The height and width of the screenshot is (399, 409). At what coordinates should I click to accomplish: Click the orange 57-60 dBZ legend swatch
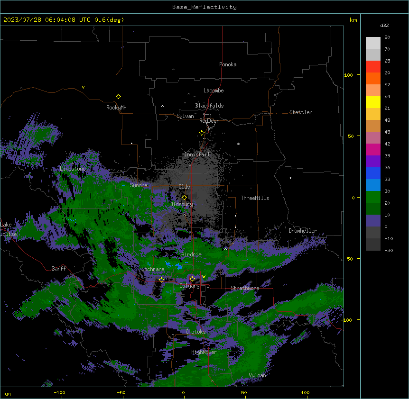click(373, 78)
